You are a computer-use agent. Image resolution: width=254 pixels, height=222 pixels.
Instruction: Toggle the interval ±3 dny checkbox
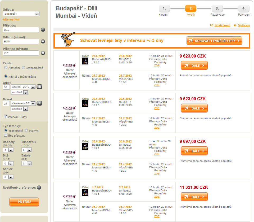pos(6,117)
